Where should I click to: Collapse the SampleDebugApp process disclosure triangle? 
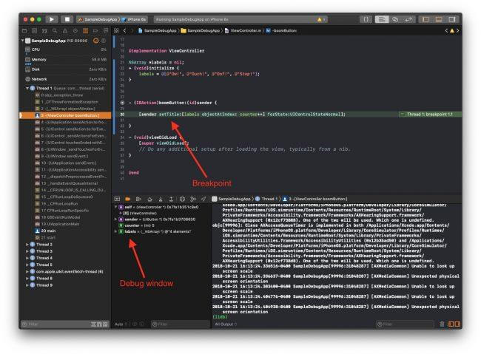pos(22,41)
